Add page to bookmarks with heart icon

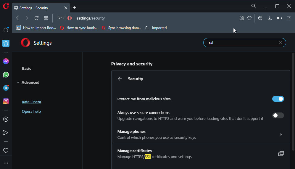pos(249,18)
